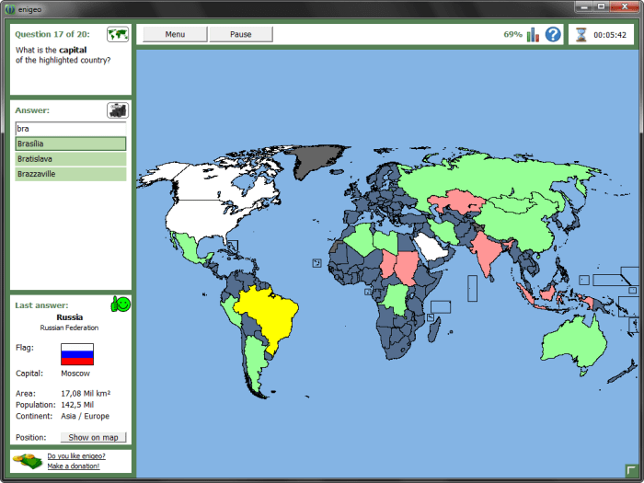Viewport: 644px width, 483px height.
Task: Pick Brazzaville in the suggestion list
Action: 70,174
